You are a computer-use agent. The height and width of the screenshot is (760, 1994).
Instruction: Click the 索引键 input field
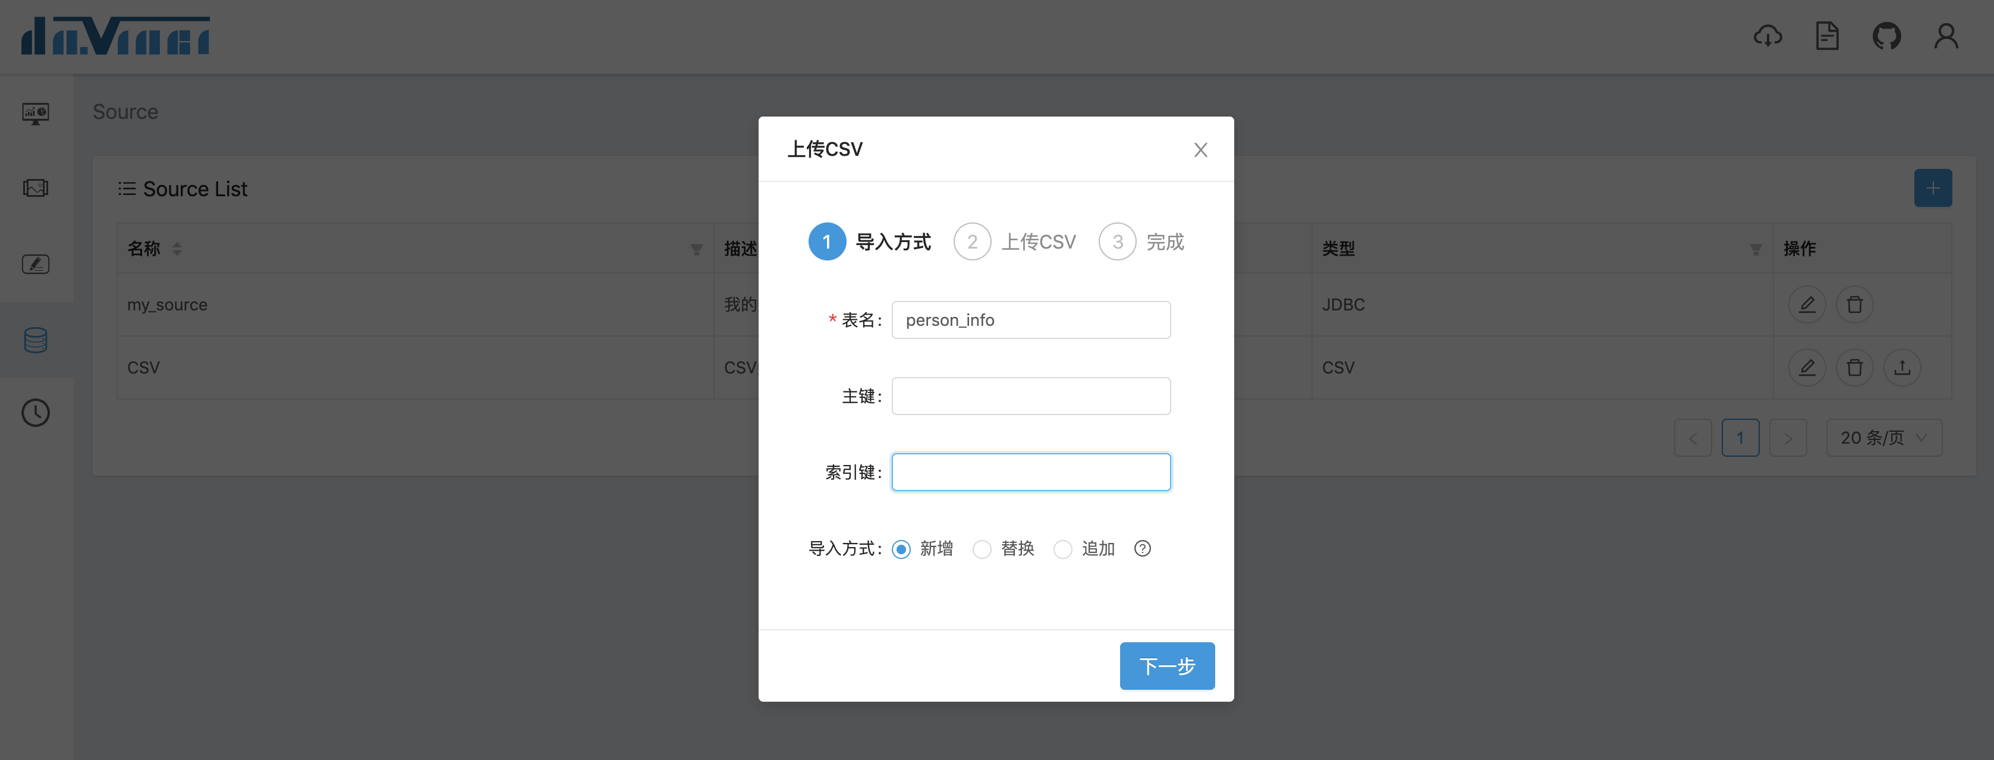[1031, 472]
